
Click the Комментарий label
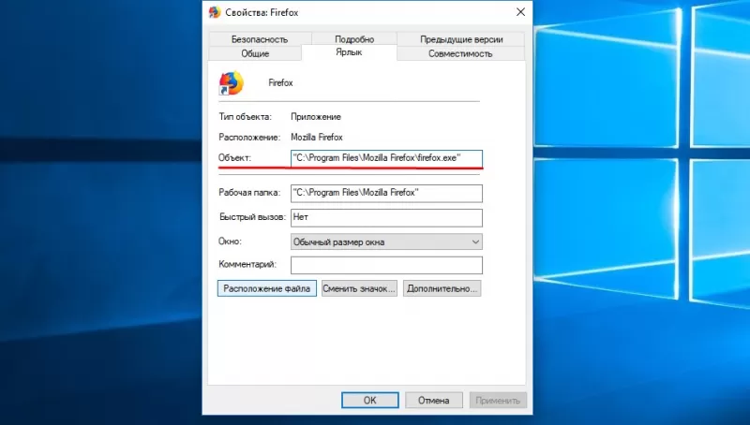coord(247,264)
